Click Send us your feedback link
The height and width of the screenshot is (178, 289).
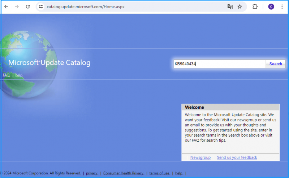[237, 157]
